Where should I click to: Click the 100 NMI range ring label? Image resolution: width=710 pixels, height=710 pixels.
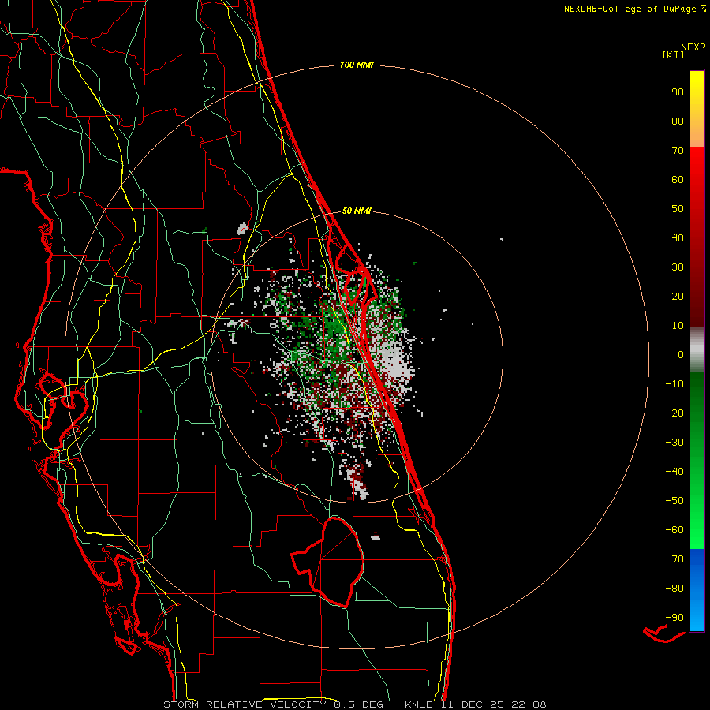[x=357, y=65]
